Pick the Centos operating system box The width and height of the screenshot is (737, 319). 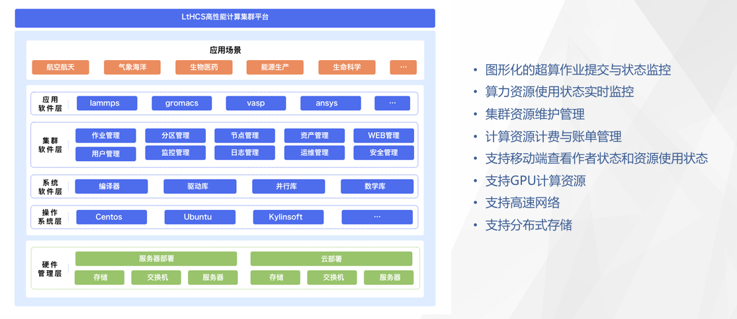[x=111, y=217]
